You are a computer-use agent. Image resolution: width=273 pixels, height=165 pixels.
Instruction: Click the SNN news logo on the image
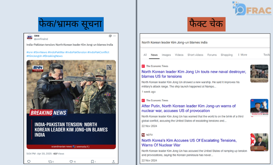point(37,68)
